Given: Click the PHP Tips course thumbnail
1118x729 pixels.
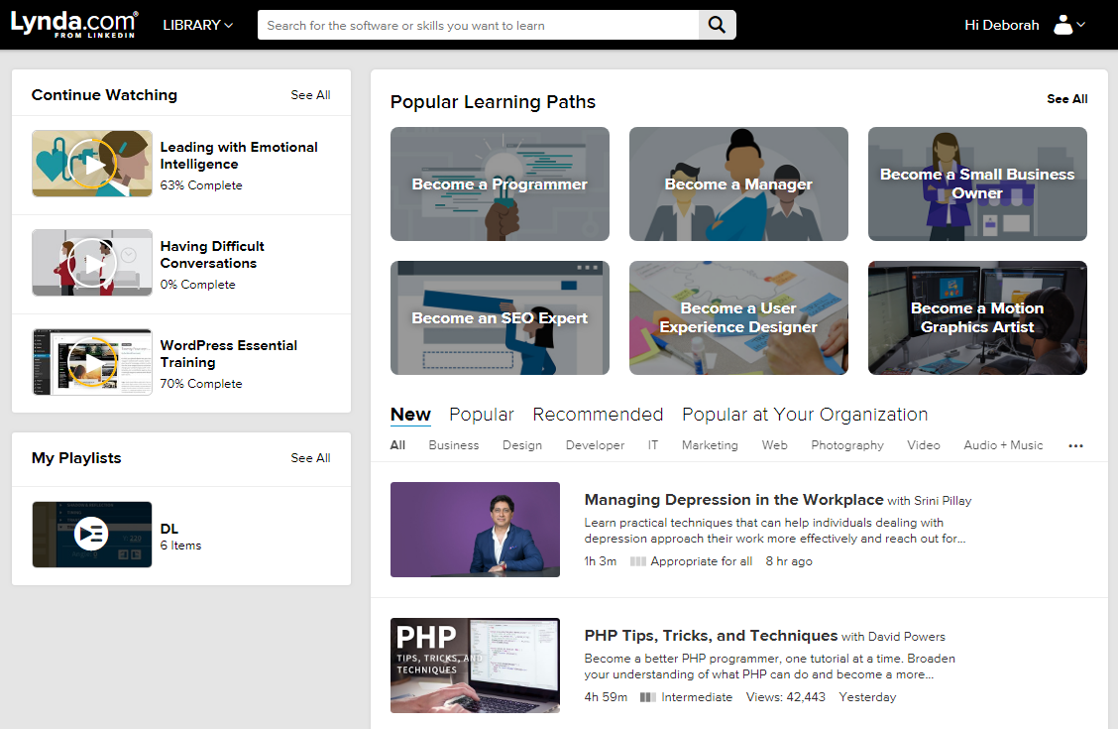Looking at the screenshot, I should tap(475, 666).
